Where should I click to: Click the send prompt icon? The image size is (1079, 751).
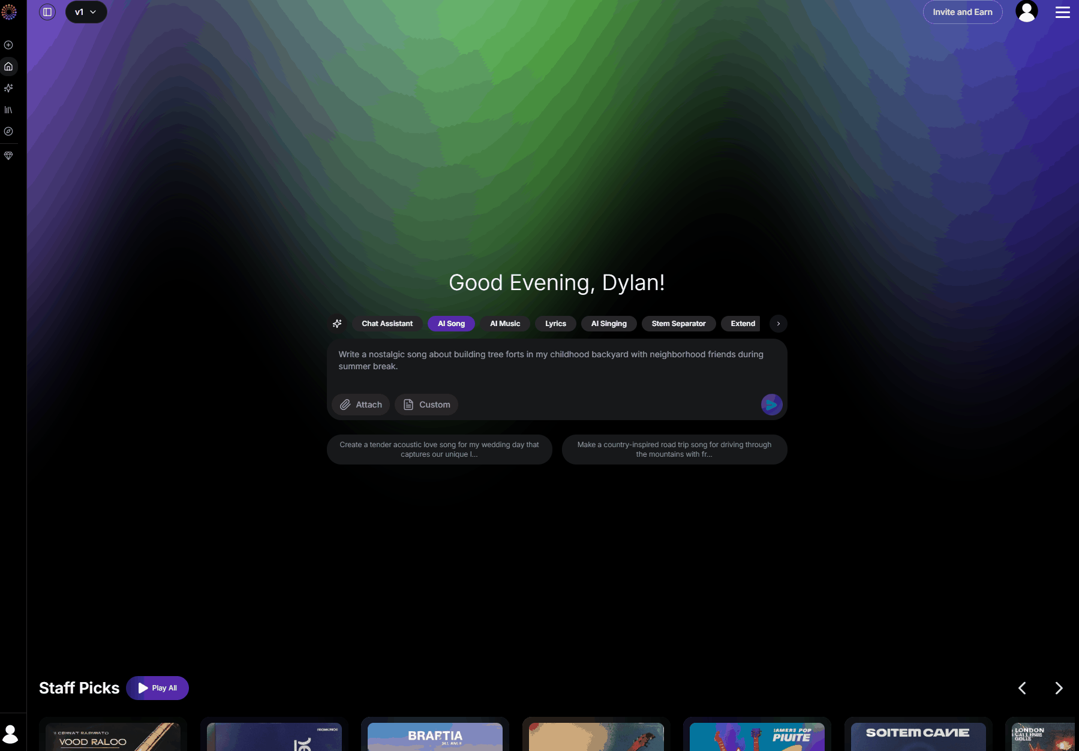click(773, 405)
